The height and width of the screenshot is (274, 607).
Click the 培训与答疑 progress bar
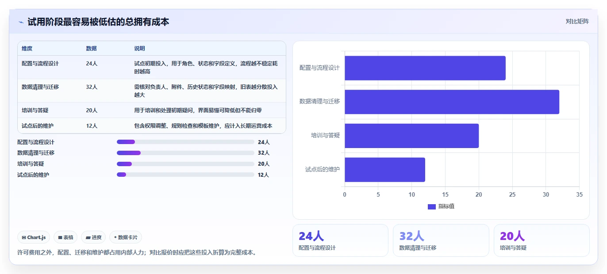[x=185, y=164]
